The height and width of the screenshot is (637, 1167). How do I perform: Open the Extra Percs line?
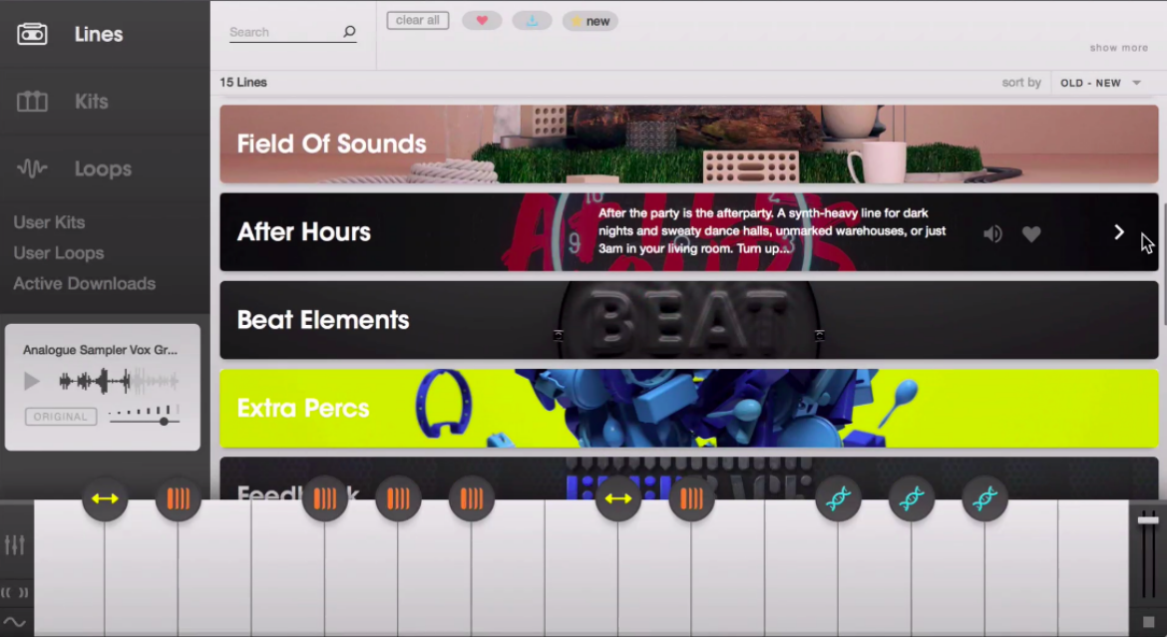689,408
